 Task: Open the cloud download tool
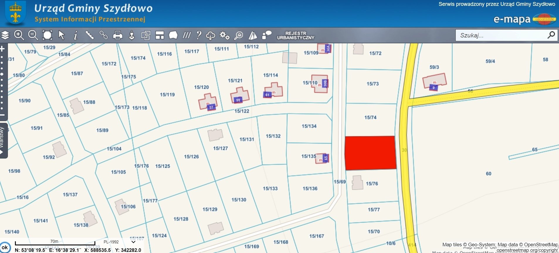pos(210,35)
